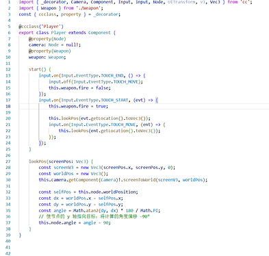Screen dimensions: 269x256
Task: Click the 'cc' module string in the first import
Action: [x=245, y=2]
